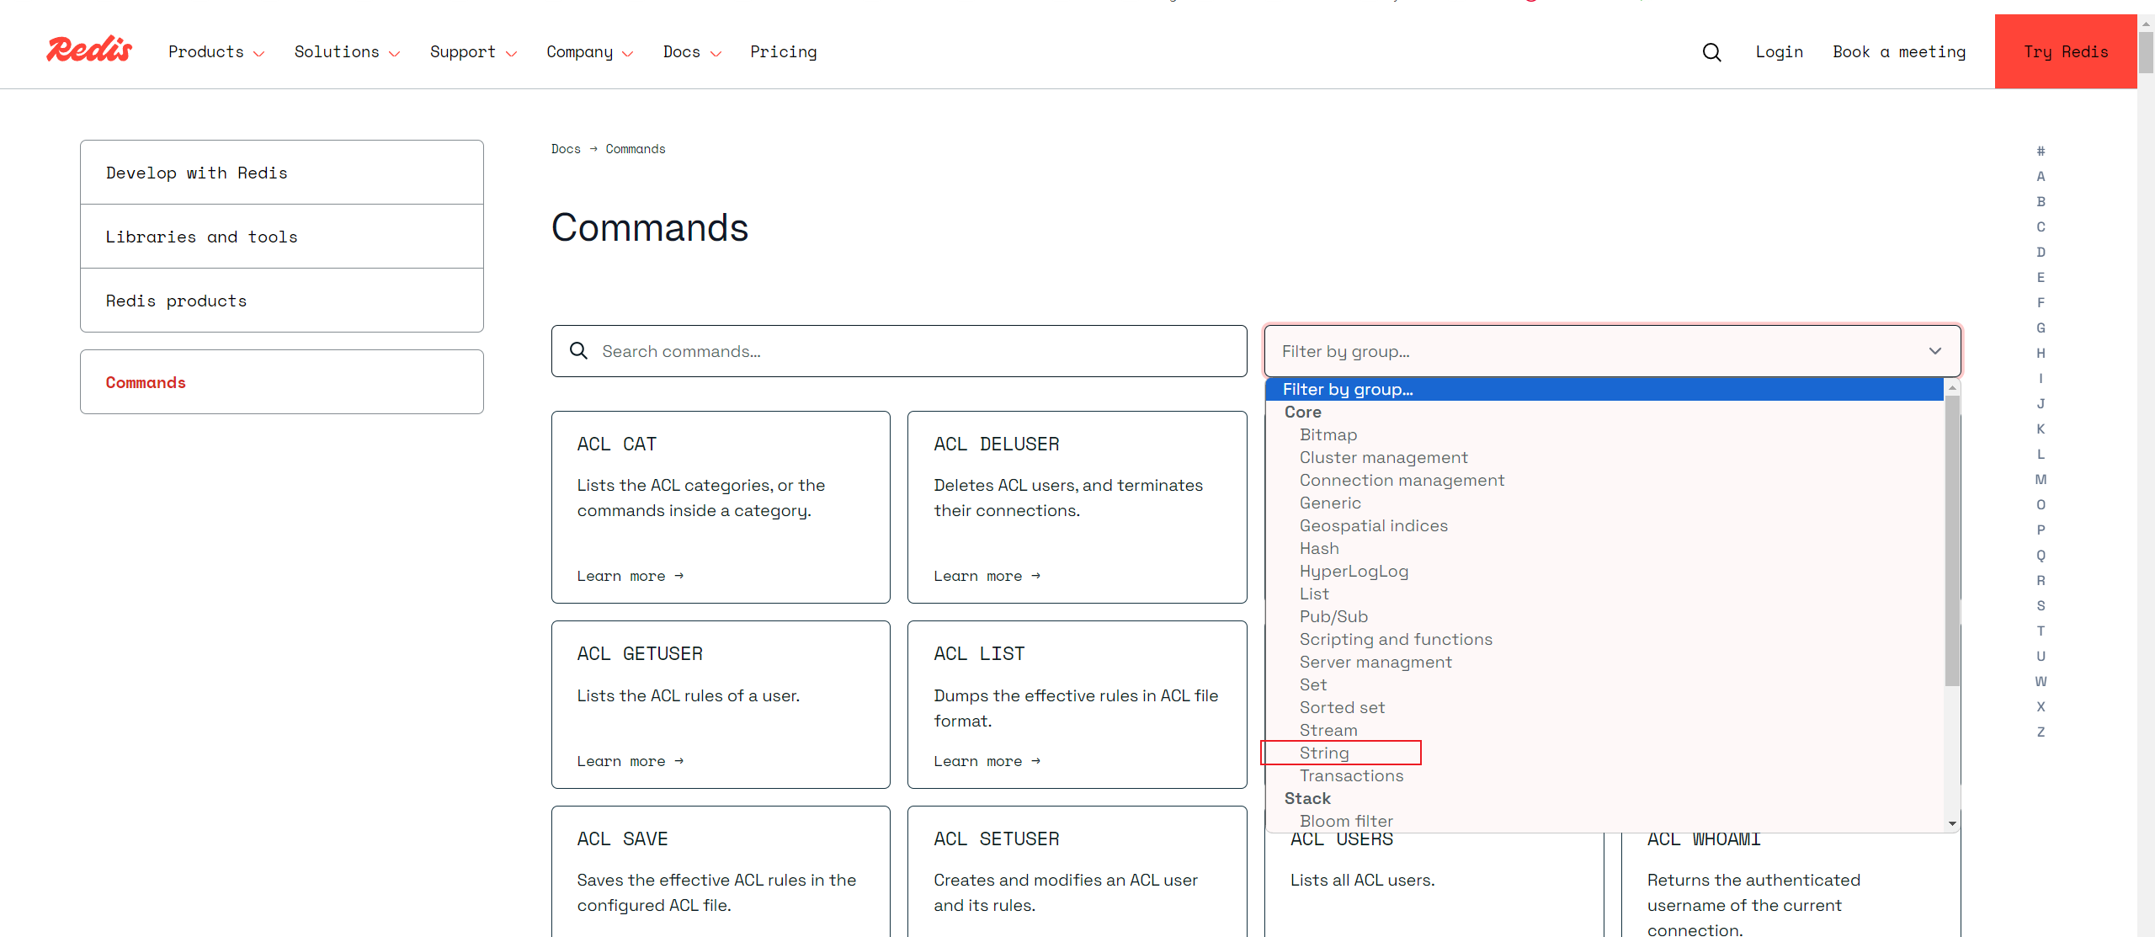This screenshot has width=2155, height=937.
Task: Open Libraries and tools section
Action: pos(282,237)
